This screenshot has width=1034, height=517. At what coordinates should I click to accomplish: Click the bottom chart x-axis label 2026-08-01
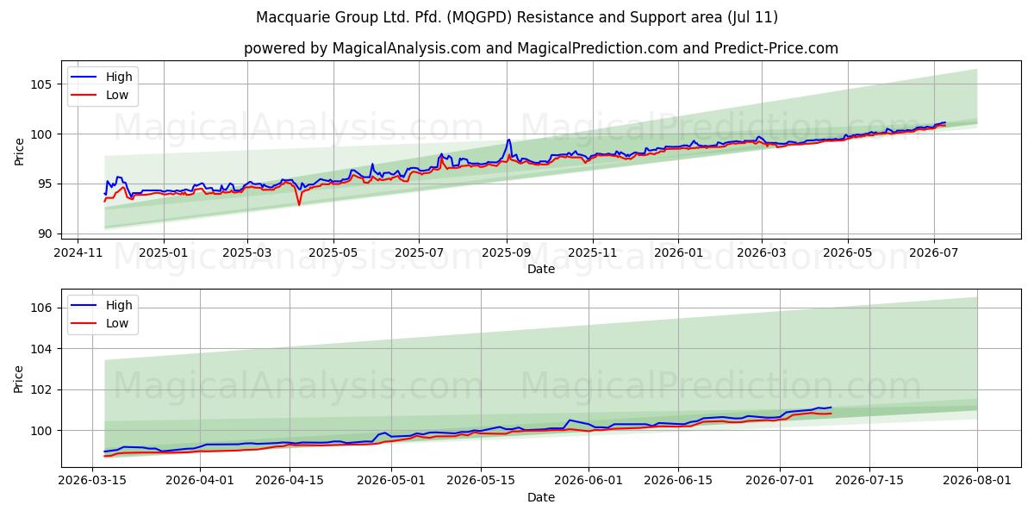(x=977, y=482)
